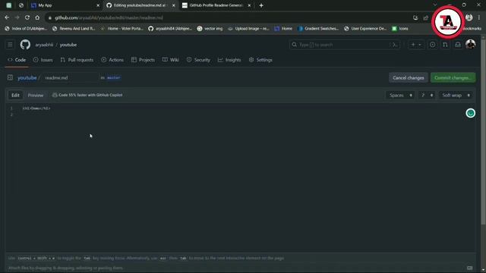Click the browser address bar

229,17
